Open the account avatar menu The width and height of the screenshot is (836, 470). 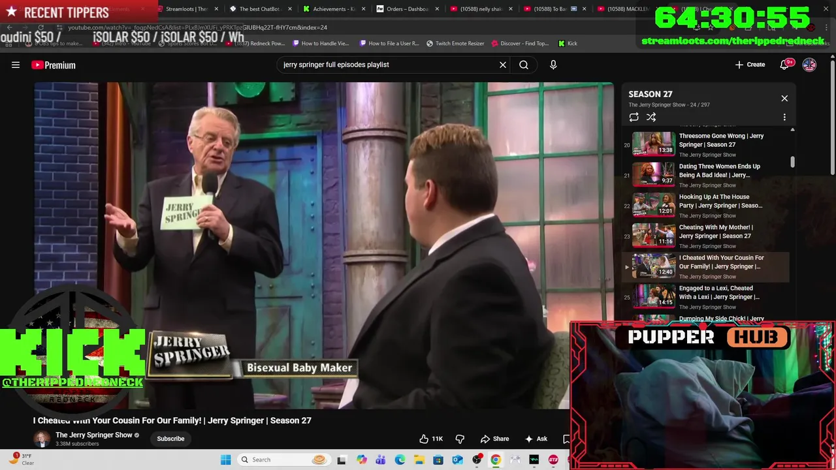tap(809, 65)
